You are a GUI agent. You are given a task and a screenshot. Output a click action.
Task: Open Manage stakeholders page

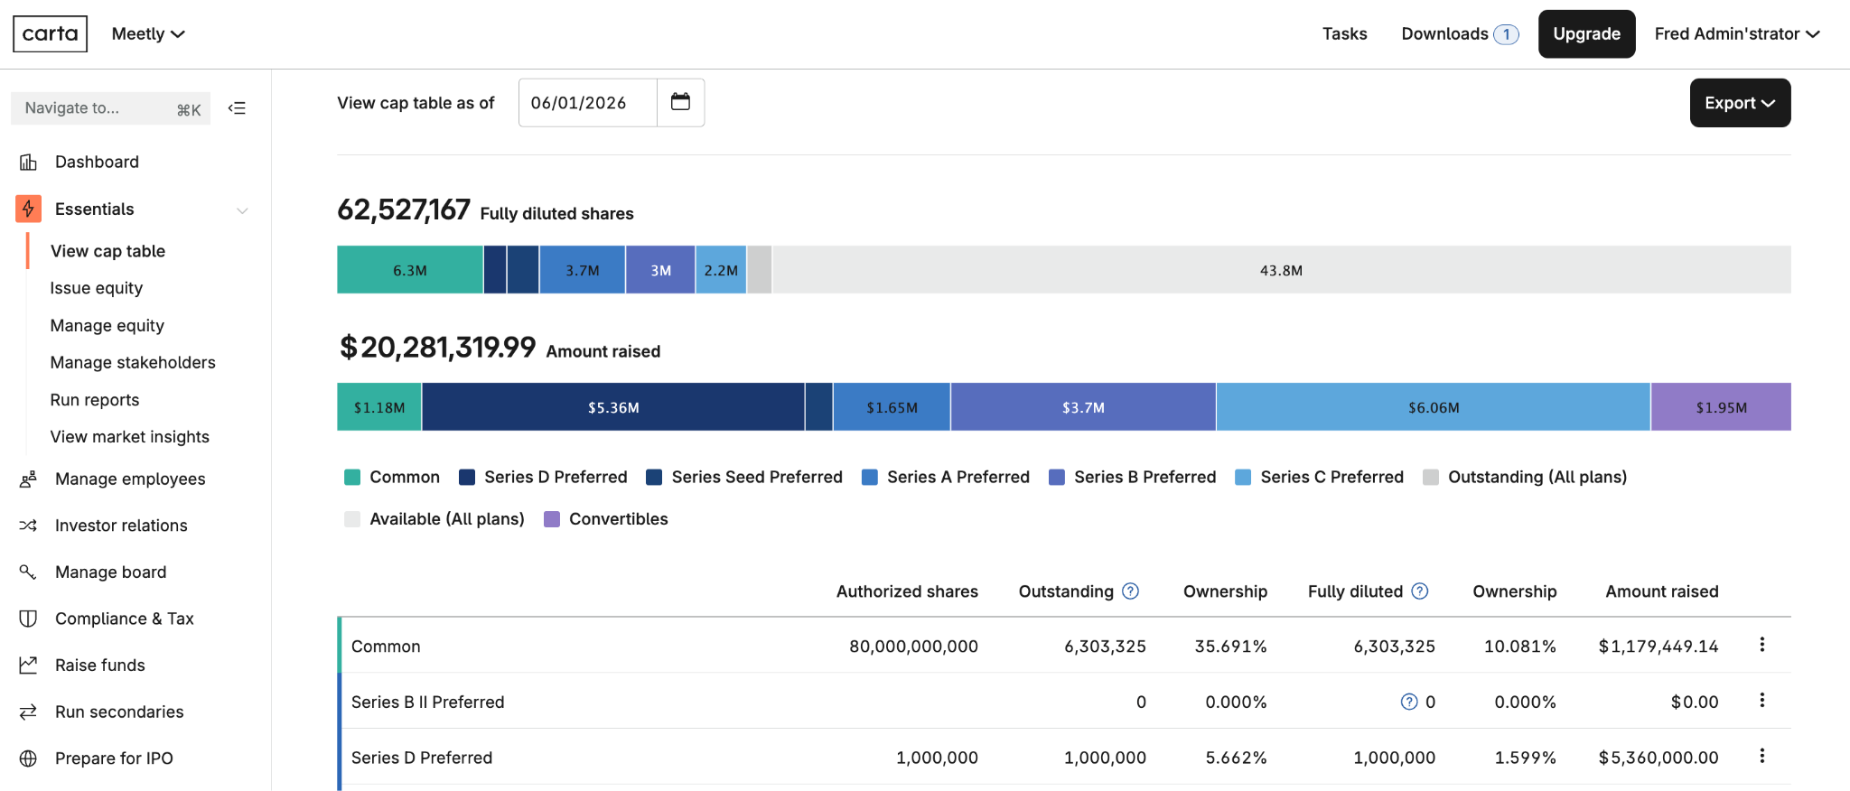pyautogui.click(x=133, y=362)
